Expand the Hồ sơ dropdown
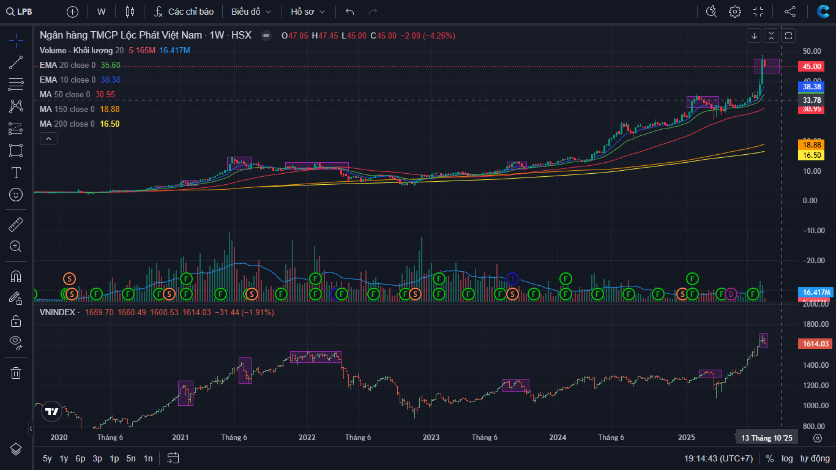The image size is (836, 470). pos(308,12)
